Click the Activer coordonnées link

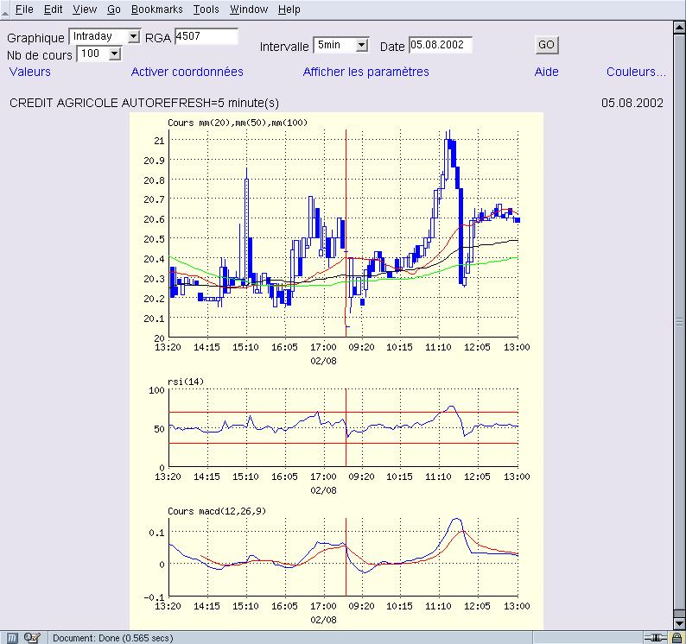pos(187,72)
